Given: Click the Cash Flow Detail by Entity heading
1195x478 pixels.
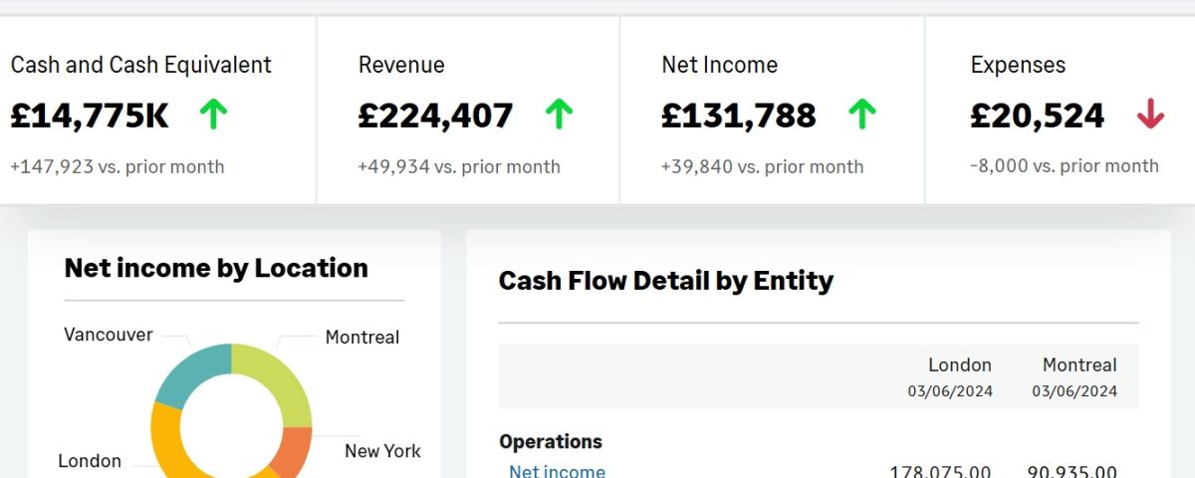Looking at the screenshot, I should pyautogui.click(x=665, y=281).
